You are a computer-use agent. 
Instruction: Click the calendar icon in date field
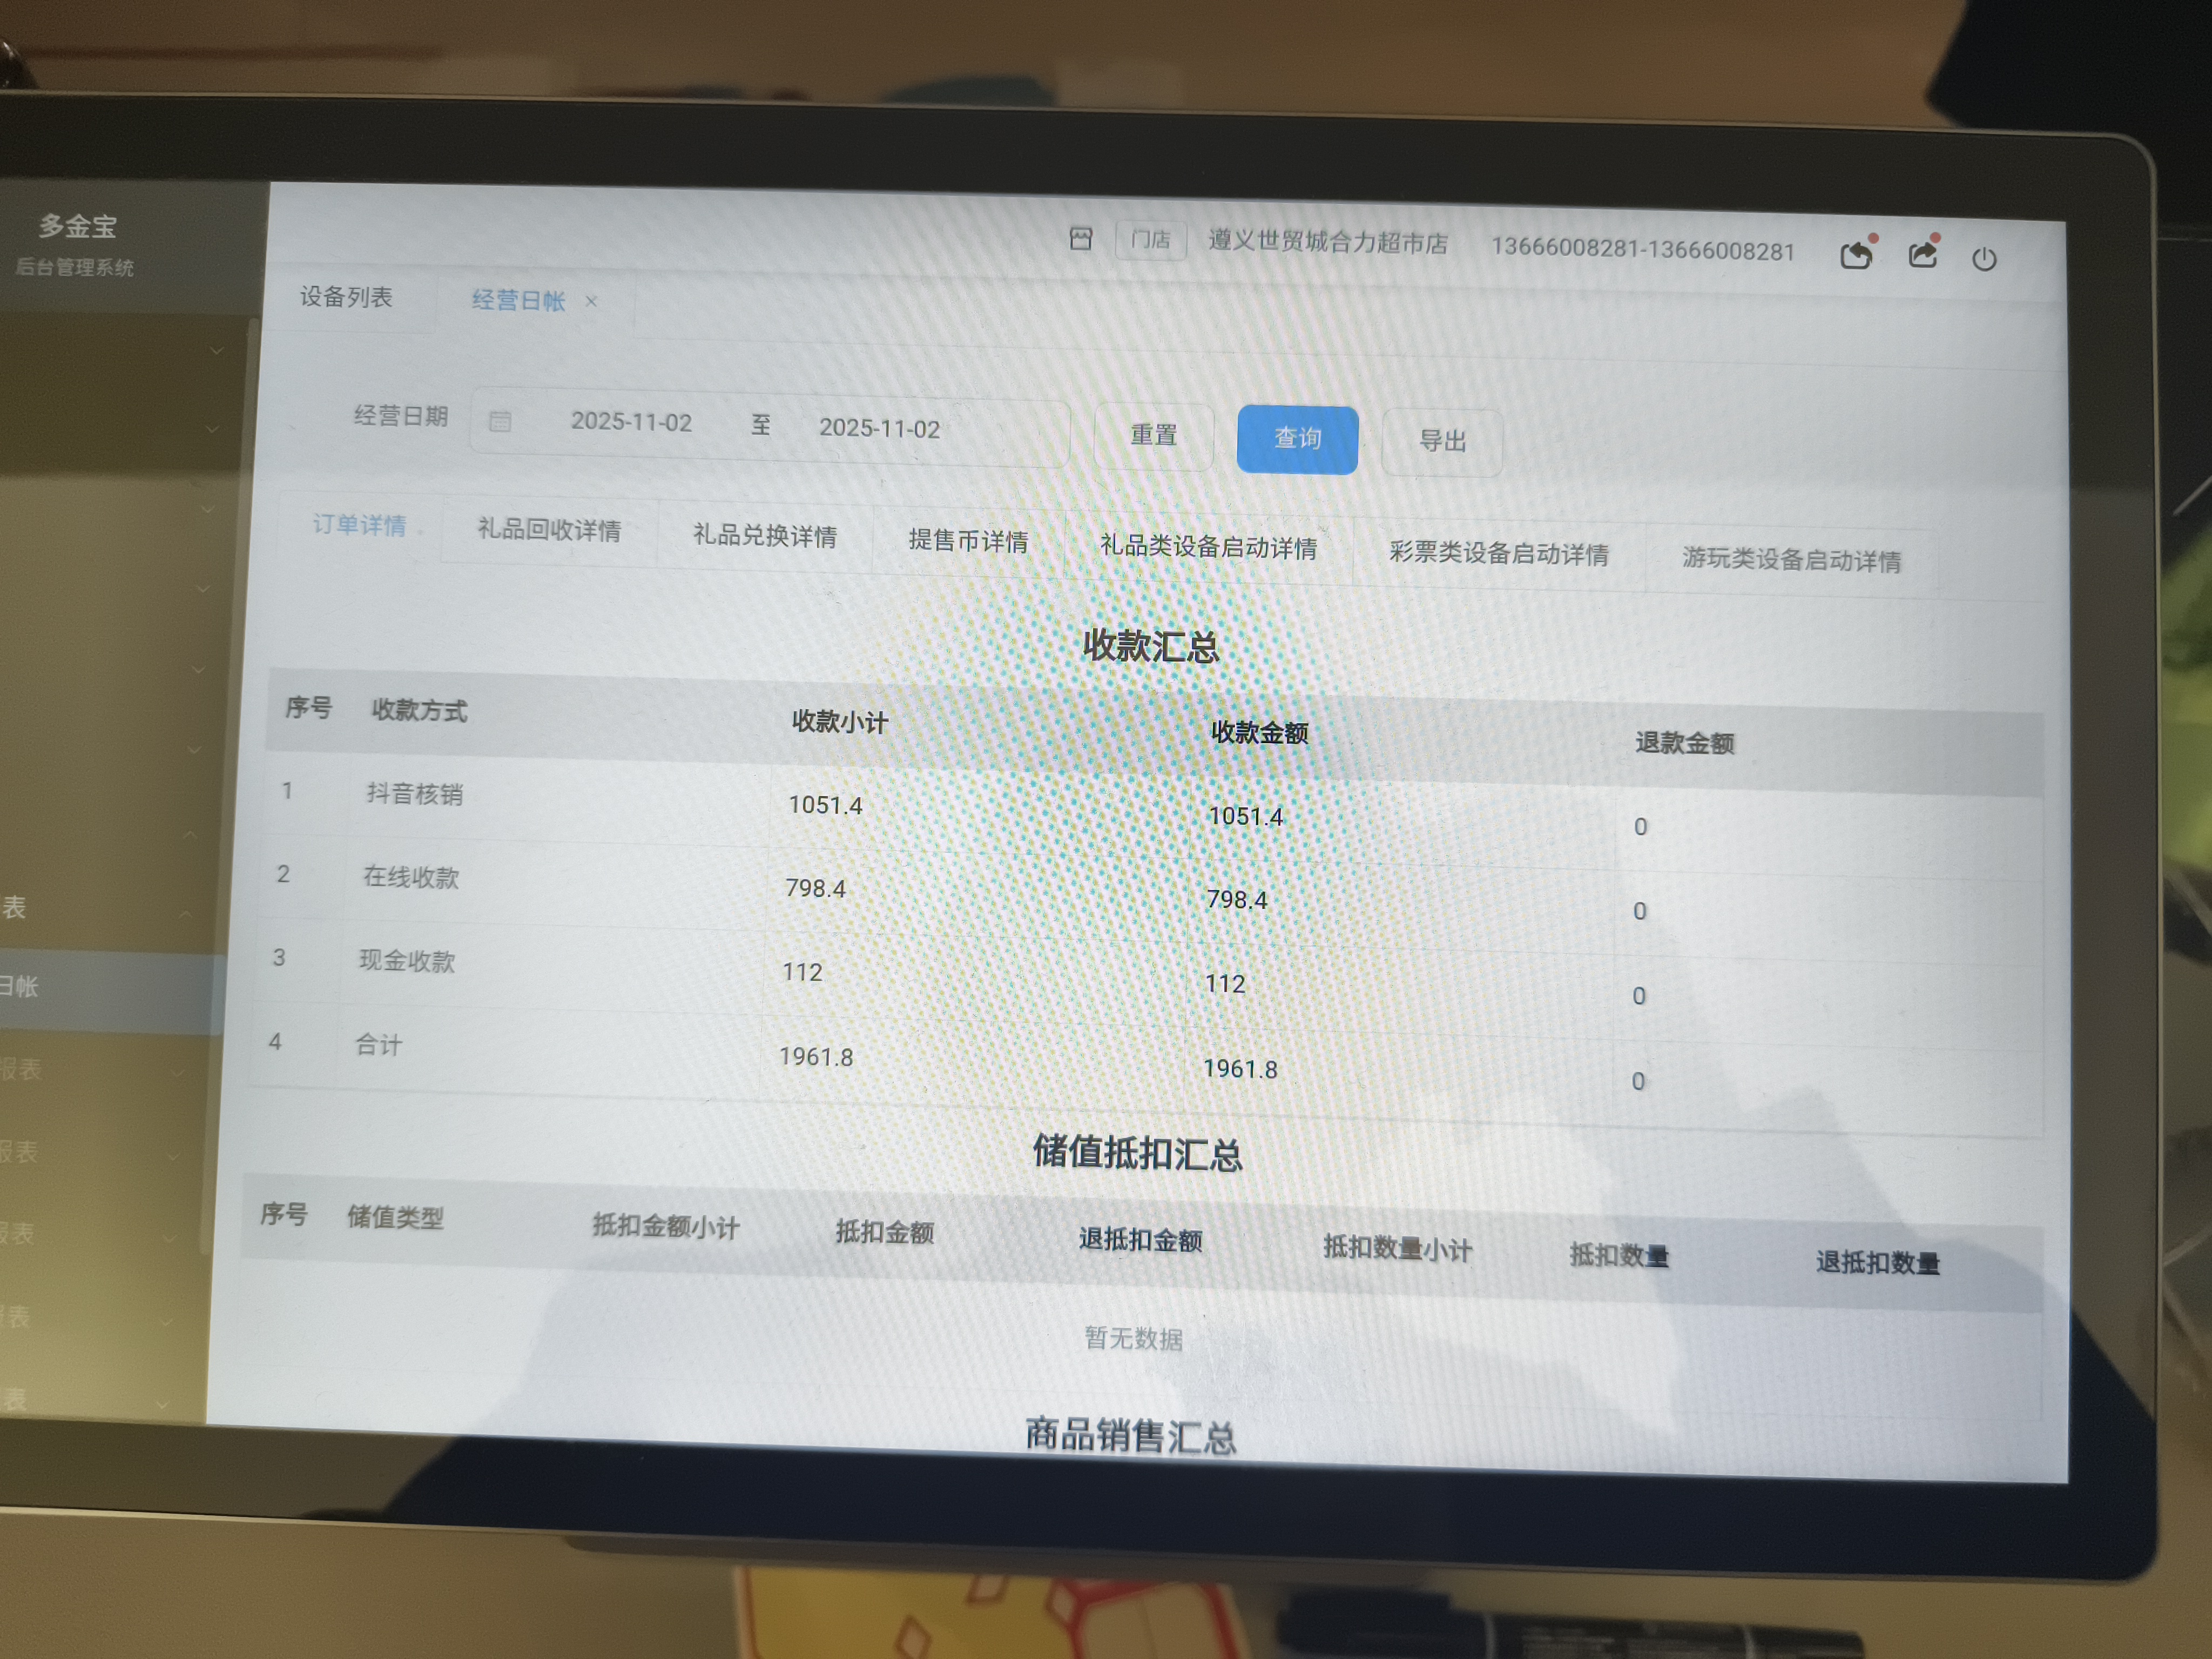[500, 421]
